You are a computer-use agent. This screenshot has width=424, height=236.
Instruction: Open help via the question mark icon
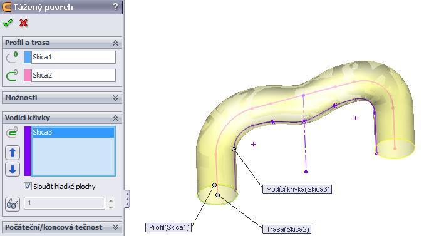click(x=115, y=7)
